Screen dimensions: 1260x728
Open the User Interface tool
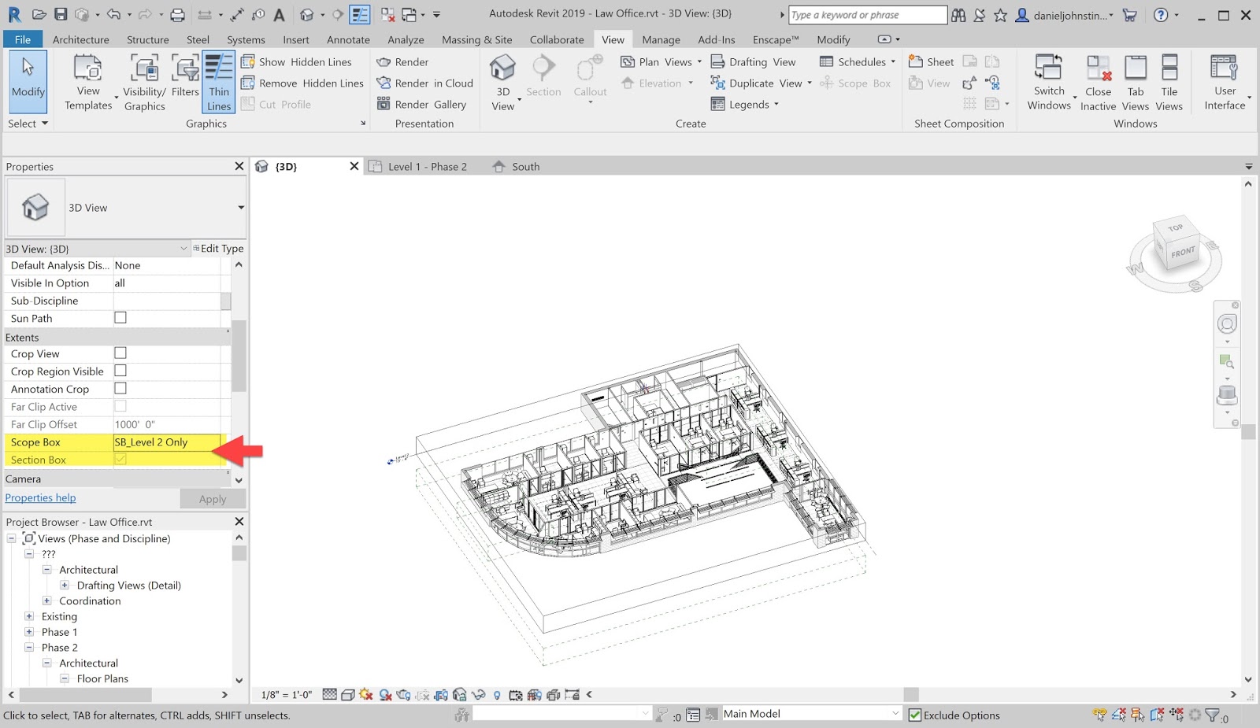coord(1224,82)
